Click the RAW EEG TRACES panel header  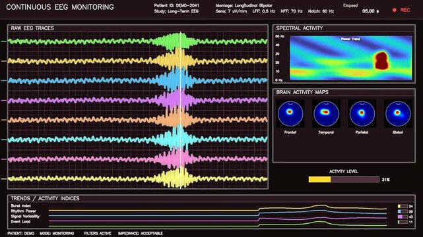32,28
